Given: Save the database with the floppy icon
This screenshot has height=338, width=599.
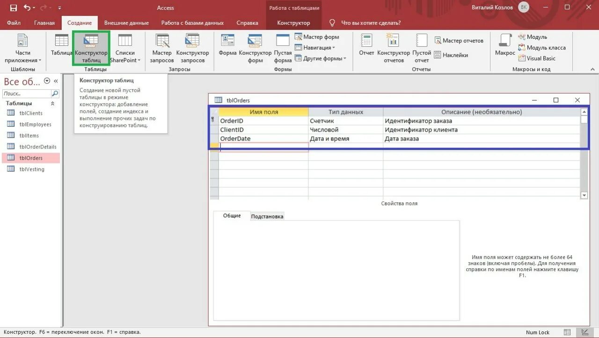Looking at the screenshot, I should (13, 8).
